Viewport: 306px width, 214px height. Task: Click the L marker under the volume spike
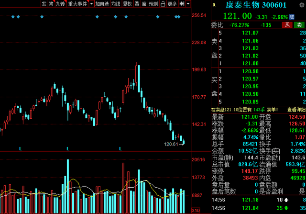[x=68, y=149]
